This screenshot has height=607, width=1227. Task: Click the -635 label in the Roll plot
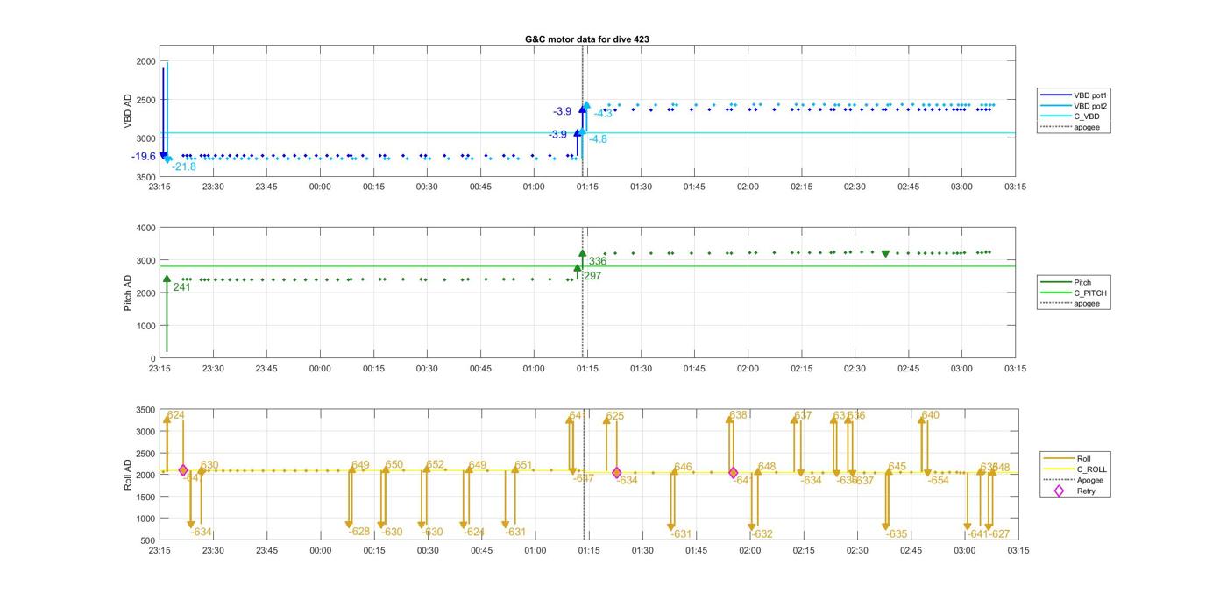(x=896, y=534)
